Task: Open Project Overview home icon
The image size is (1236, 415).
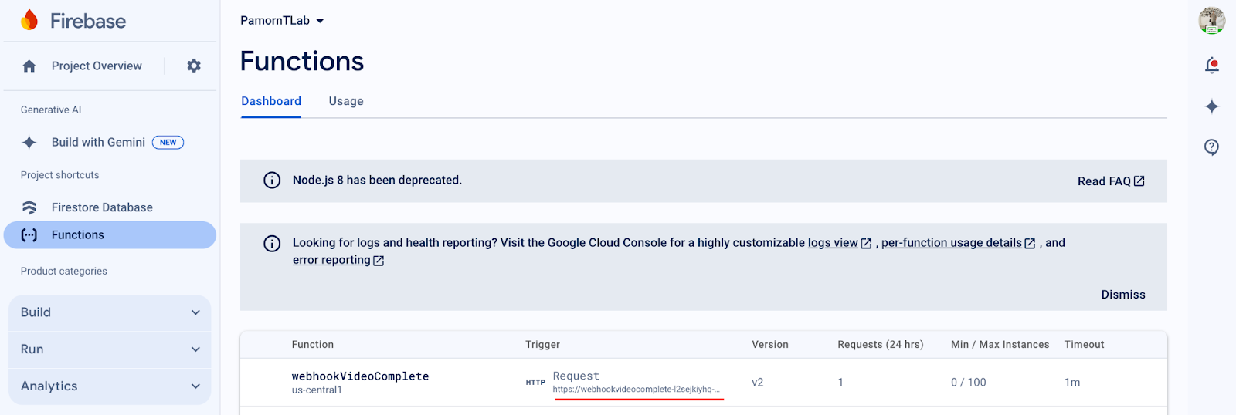Action: point(29,66)
